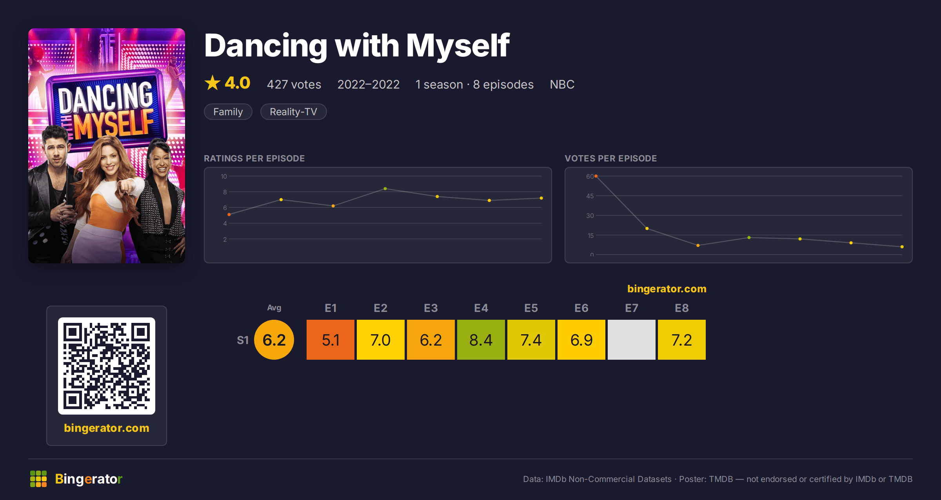Select the S1 average 6.2 circle
Screen dimensions: 941x500
point(274,340)
